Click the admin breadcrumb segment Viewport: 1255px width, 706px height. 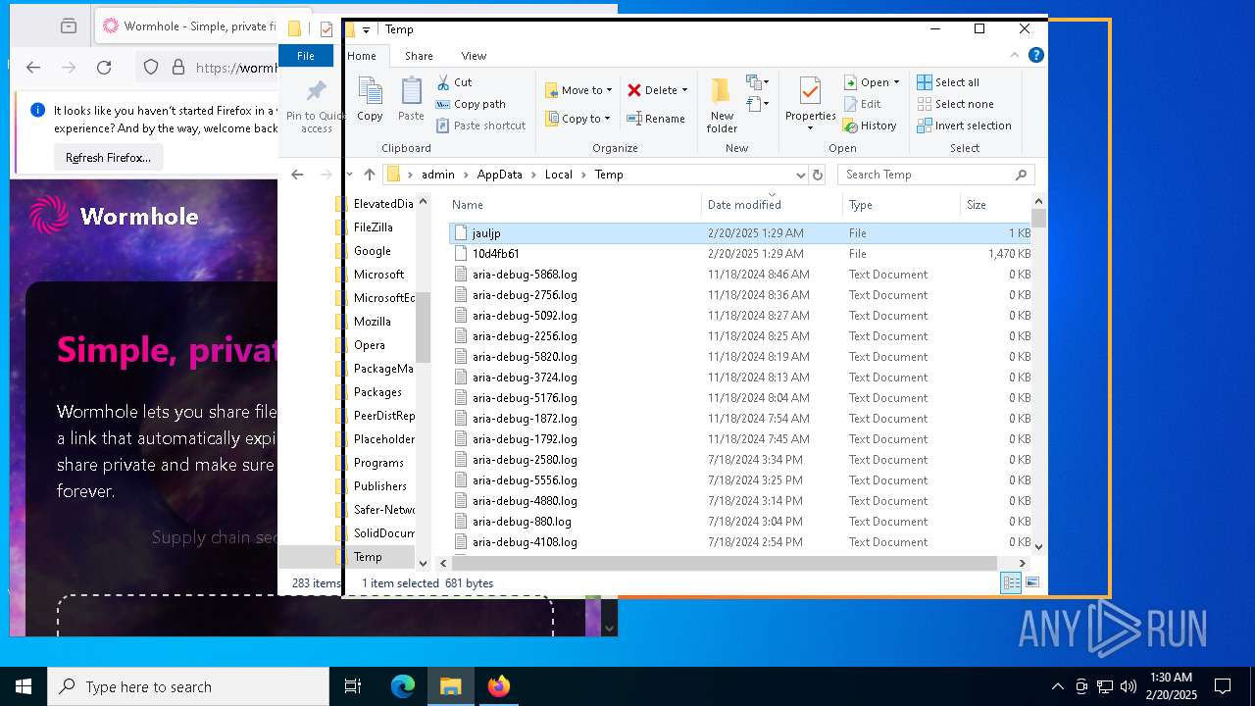[x=438, y=175]
